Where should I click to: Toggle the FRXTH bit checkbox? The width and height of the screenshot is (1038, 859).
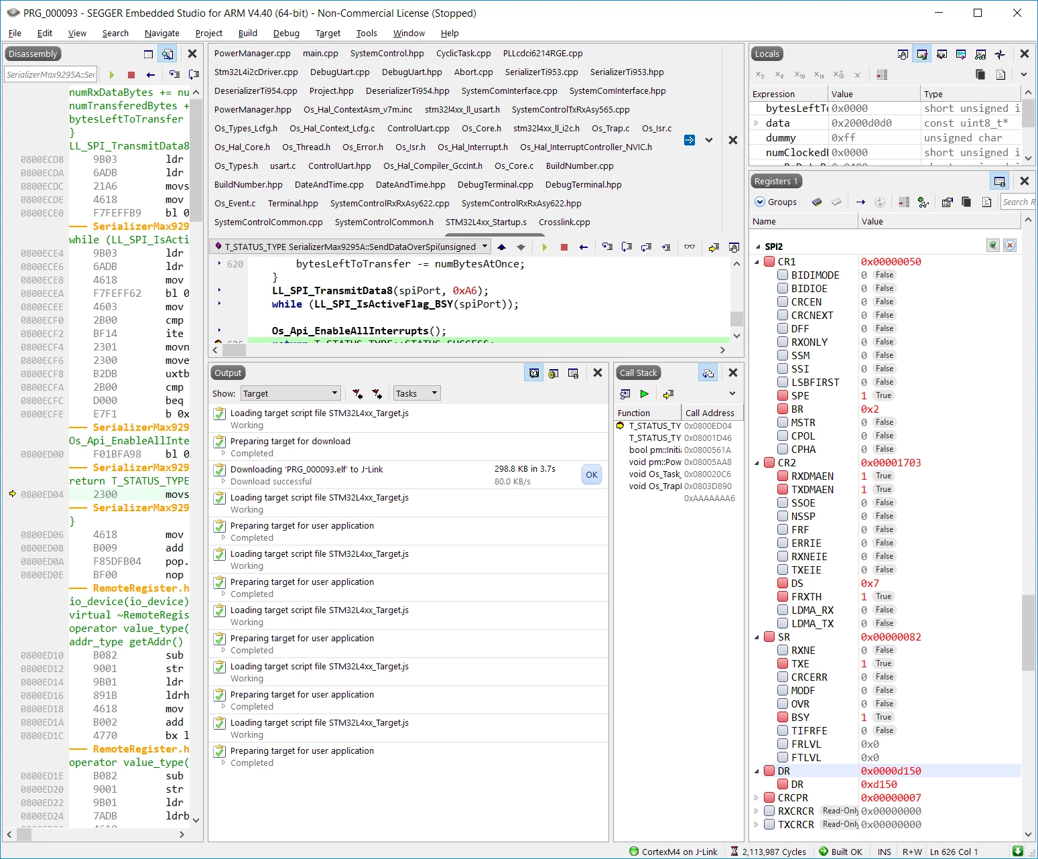[783, 596]
